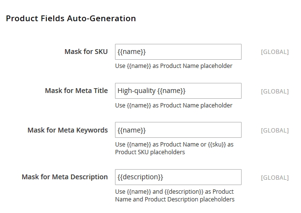
Task: Click the Mask for SKU input field
Action: [178, 52]
